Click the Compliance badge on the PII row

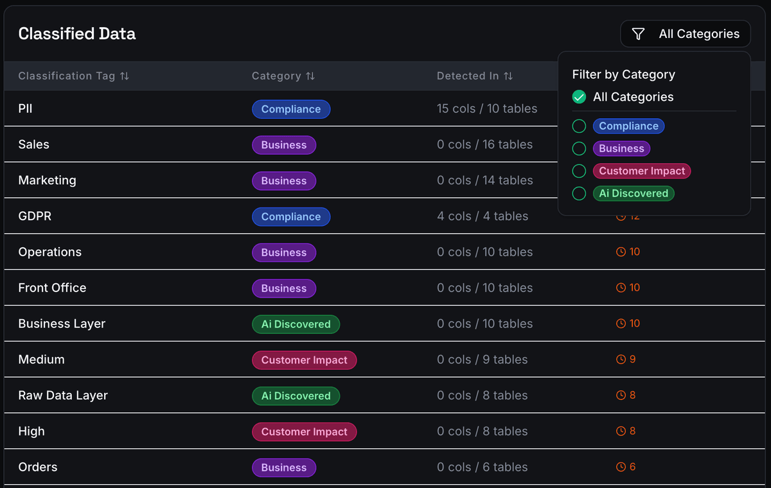tap(291, 109)
